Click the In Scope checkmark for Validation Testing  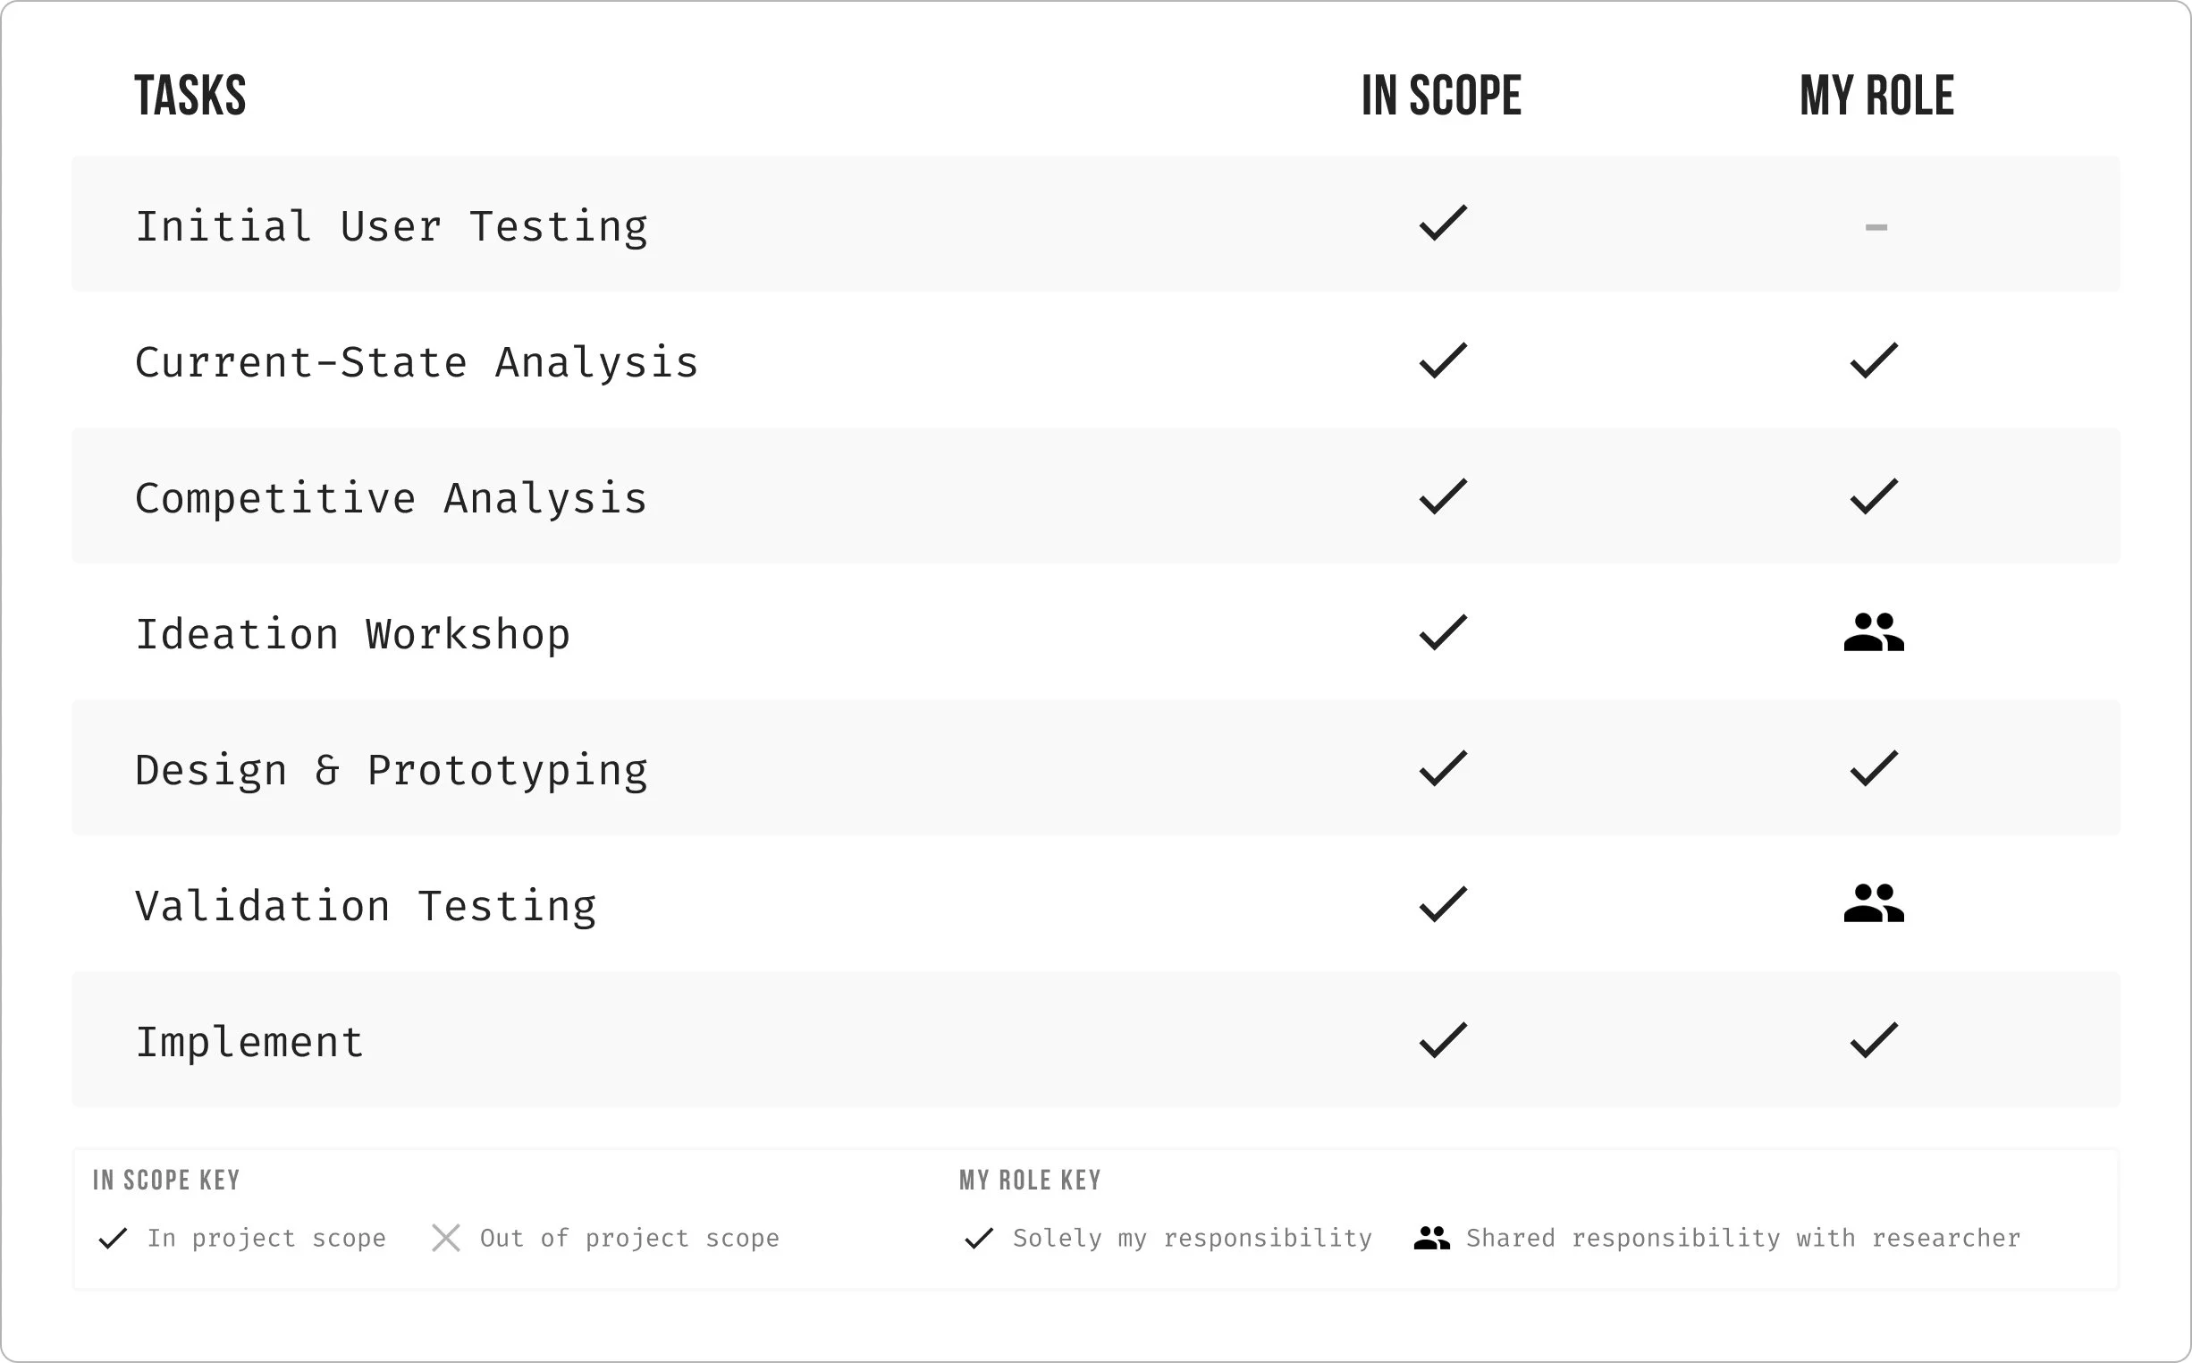click(x=1444, y=904)
